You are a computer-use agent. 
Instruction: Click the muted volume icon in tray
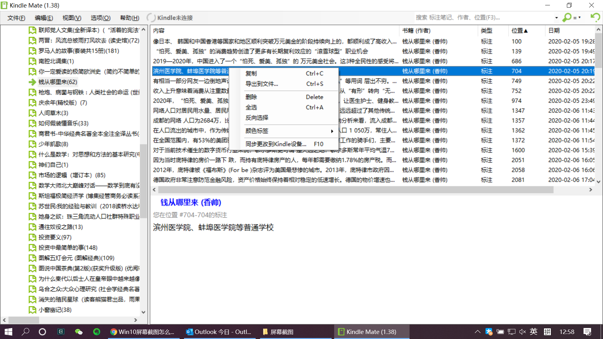point(522,332)
